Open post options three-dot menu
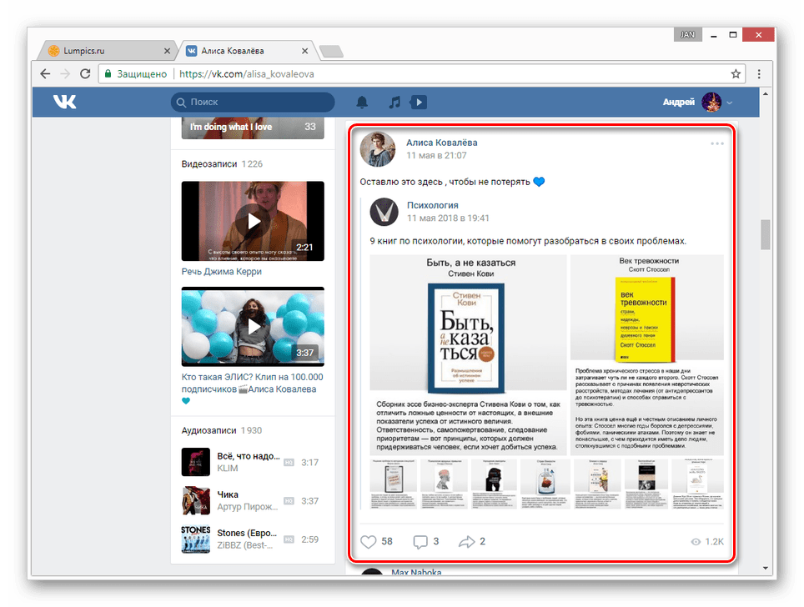 (716, 143)
